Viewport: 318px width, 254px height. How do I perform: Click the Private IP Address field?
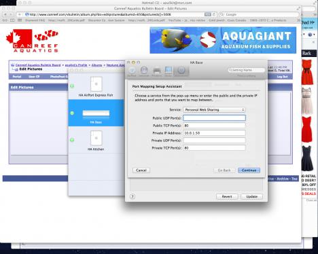coord(214,133)
